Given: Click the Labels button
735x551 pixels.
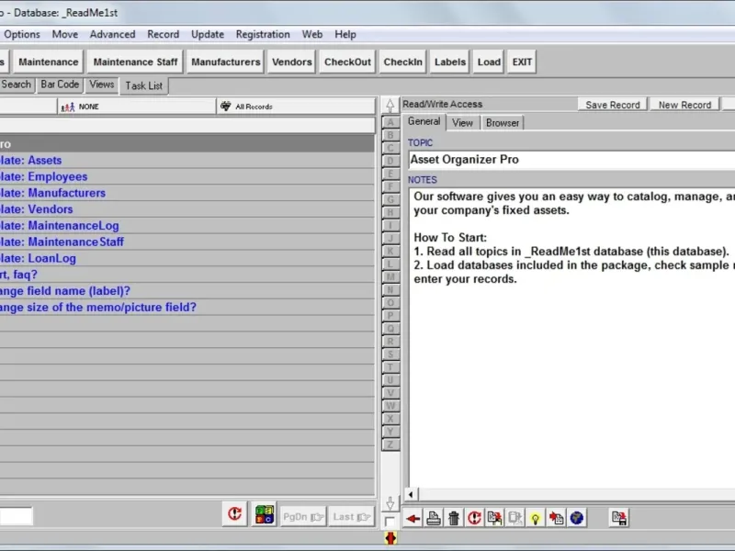Looking at the screenshot, I should (x=450, y=62).
